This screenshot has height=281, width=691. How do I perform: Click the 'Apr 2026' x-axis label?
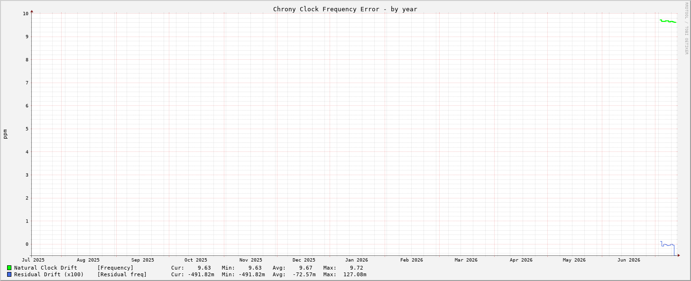click(x=521, y=260)
